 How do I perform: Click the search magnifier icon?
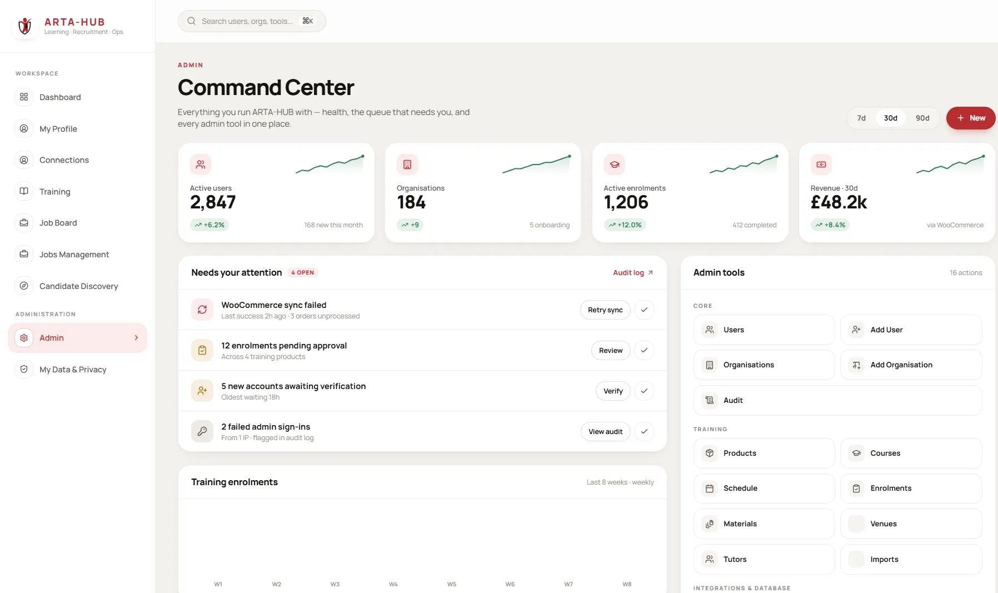click(191, 21)
